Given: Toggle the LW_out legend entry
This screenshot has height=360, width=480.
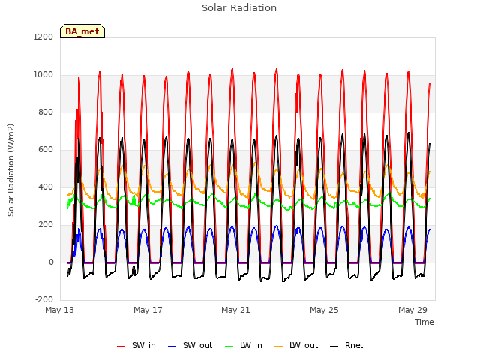Looking at the screenshot, I should pyautogui.click(x=296, y=346).
